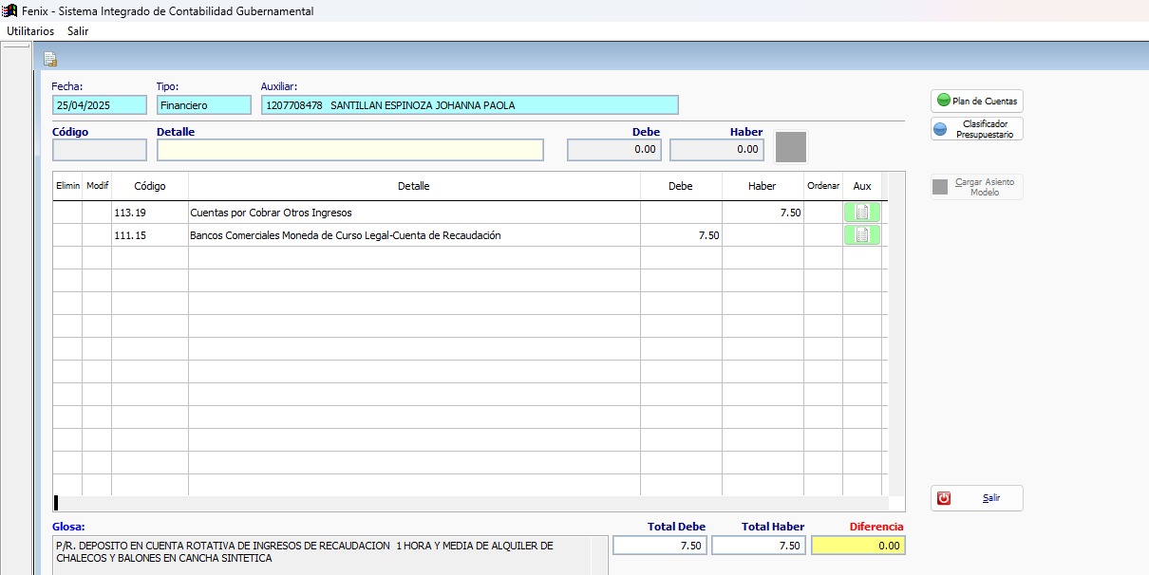Click the Fenix application icon in title bar
This screenshot has height=575, width=1149.
tap(10, 11)
